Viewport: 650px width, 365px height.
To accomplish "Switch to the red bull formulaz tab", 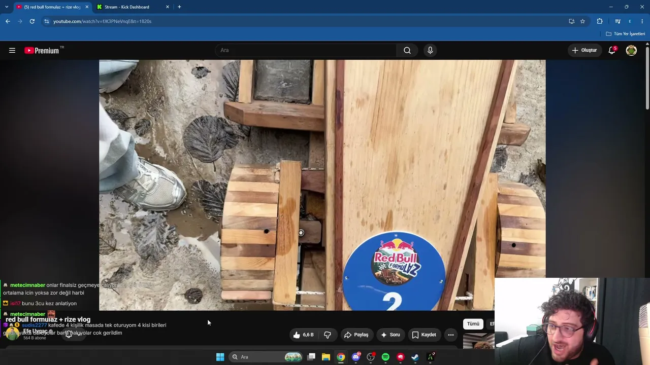I will 52,7.
